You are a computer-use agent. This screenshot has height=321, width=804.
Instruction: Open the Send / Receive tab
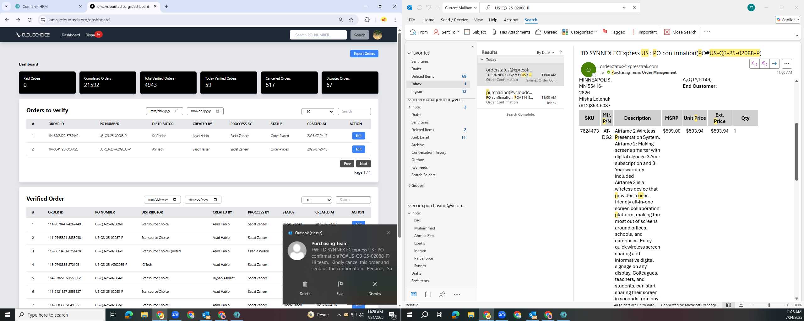pos(454,20)
